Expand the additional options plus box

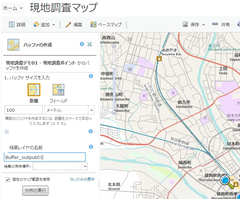click(x=6, y=132)
